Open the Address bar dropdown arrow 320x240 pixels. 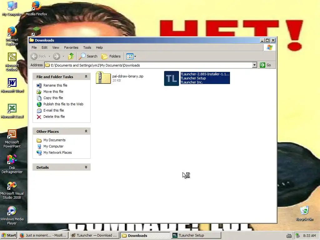click(x=254, y=65)
